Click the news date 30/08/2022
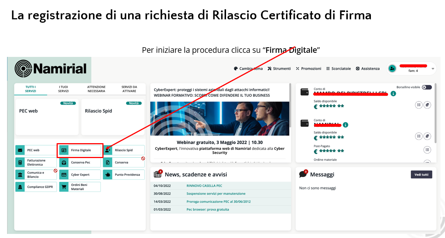 tap(162, 194)
